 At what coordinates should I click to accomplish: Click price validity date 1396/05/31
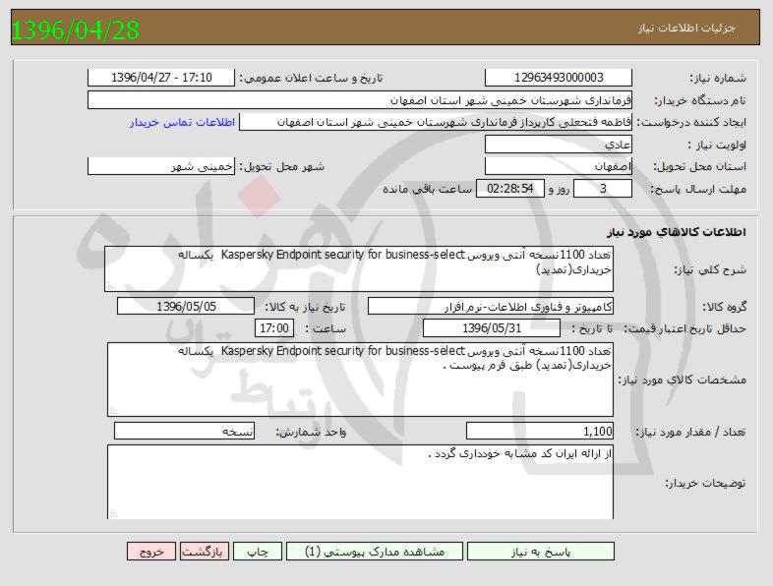491,328
